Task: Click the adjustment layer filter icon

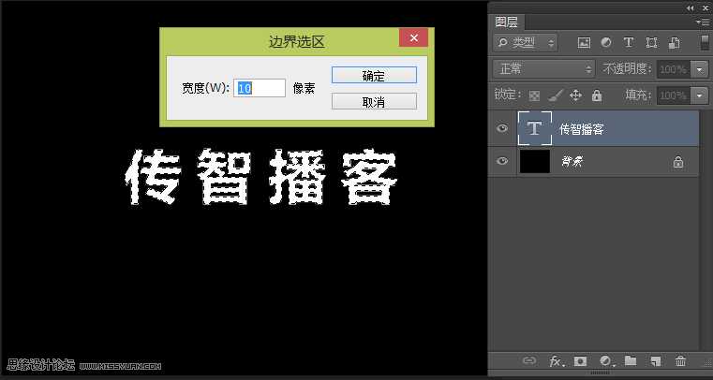Action: tap(606, 42)
